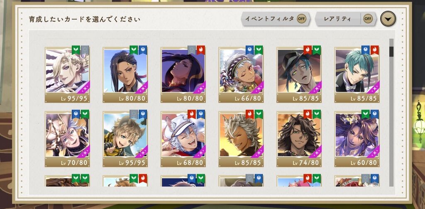
Task: Click blue water icon on Lv 80/80 dark-haired card
Action: point(143,50)
